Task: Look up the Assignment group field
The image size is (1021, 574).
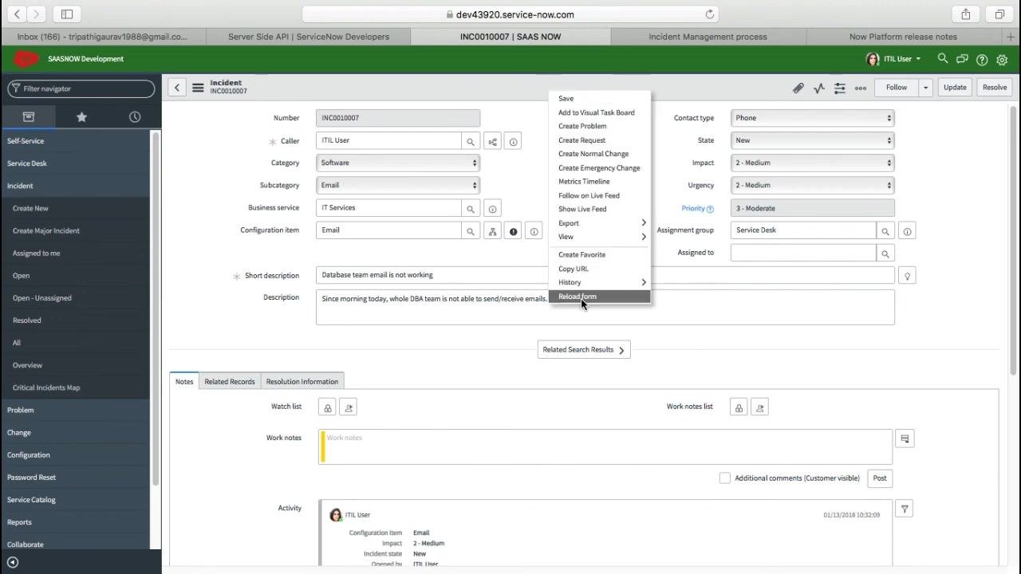Action: pos(885,230)
